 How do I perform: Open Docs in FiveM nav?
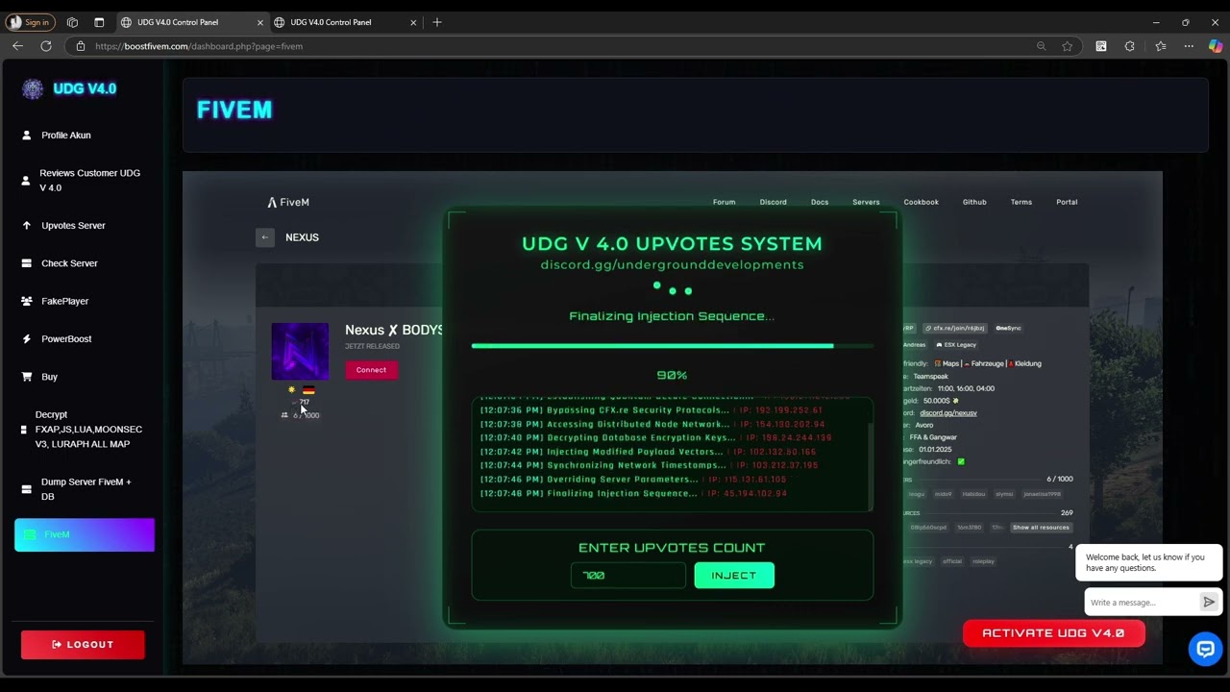click(x=820, y=203)
